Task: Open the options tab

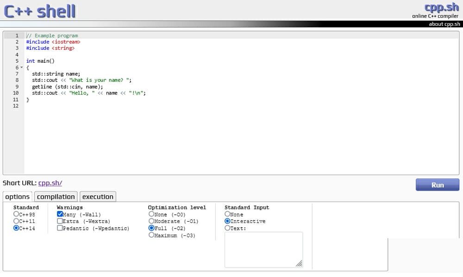Action: point(17,196)
